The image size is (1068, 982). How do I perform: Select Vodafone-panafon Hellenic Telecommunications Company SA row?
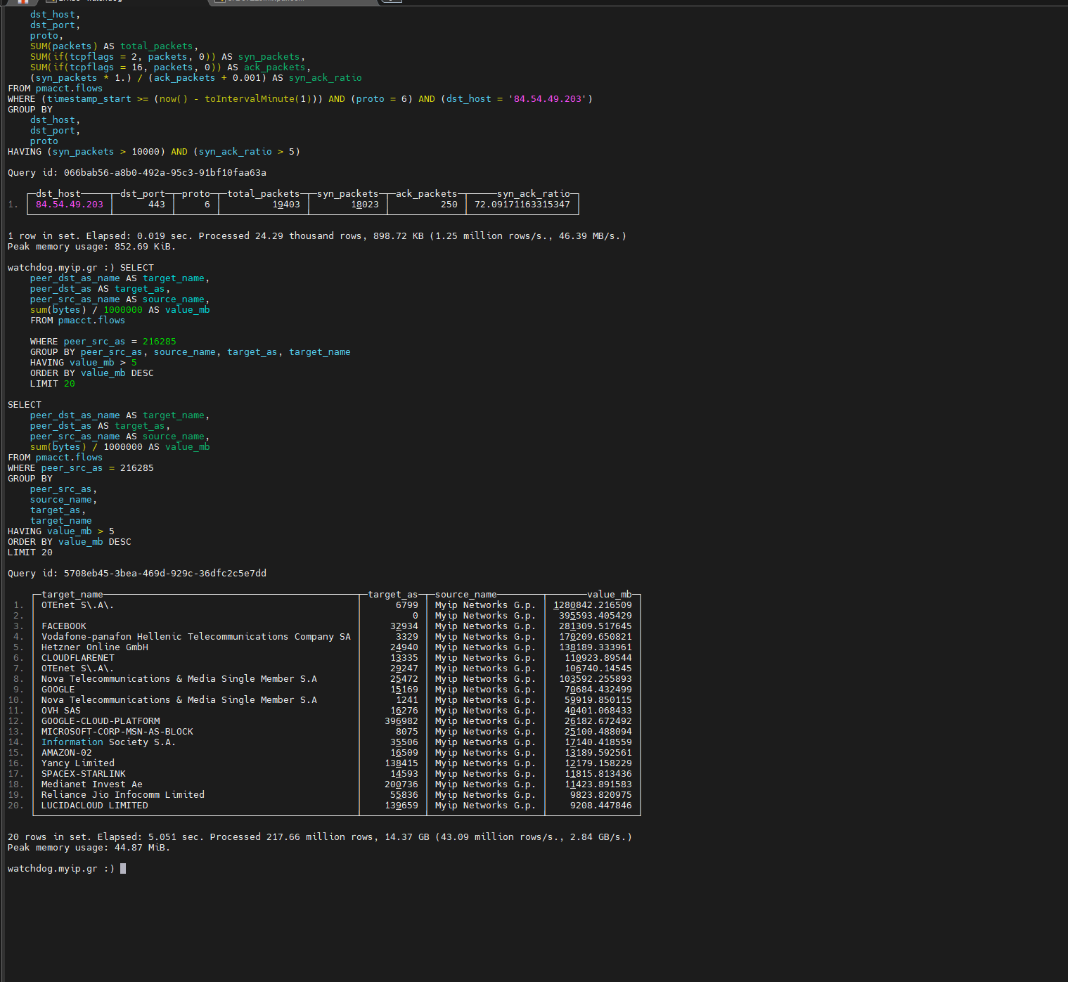(196, 637)
